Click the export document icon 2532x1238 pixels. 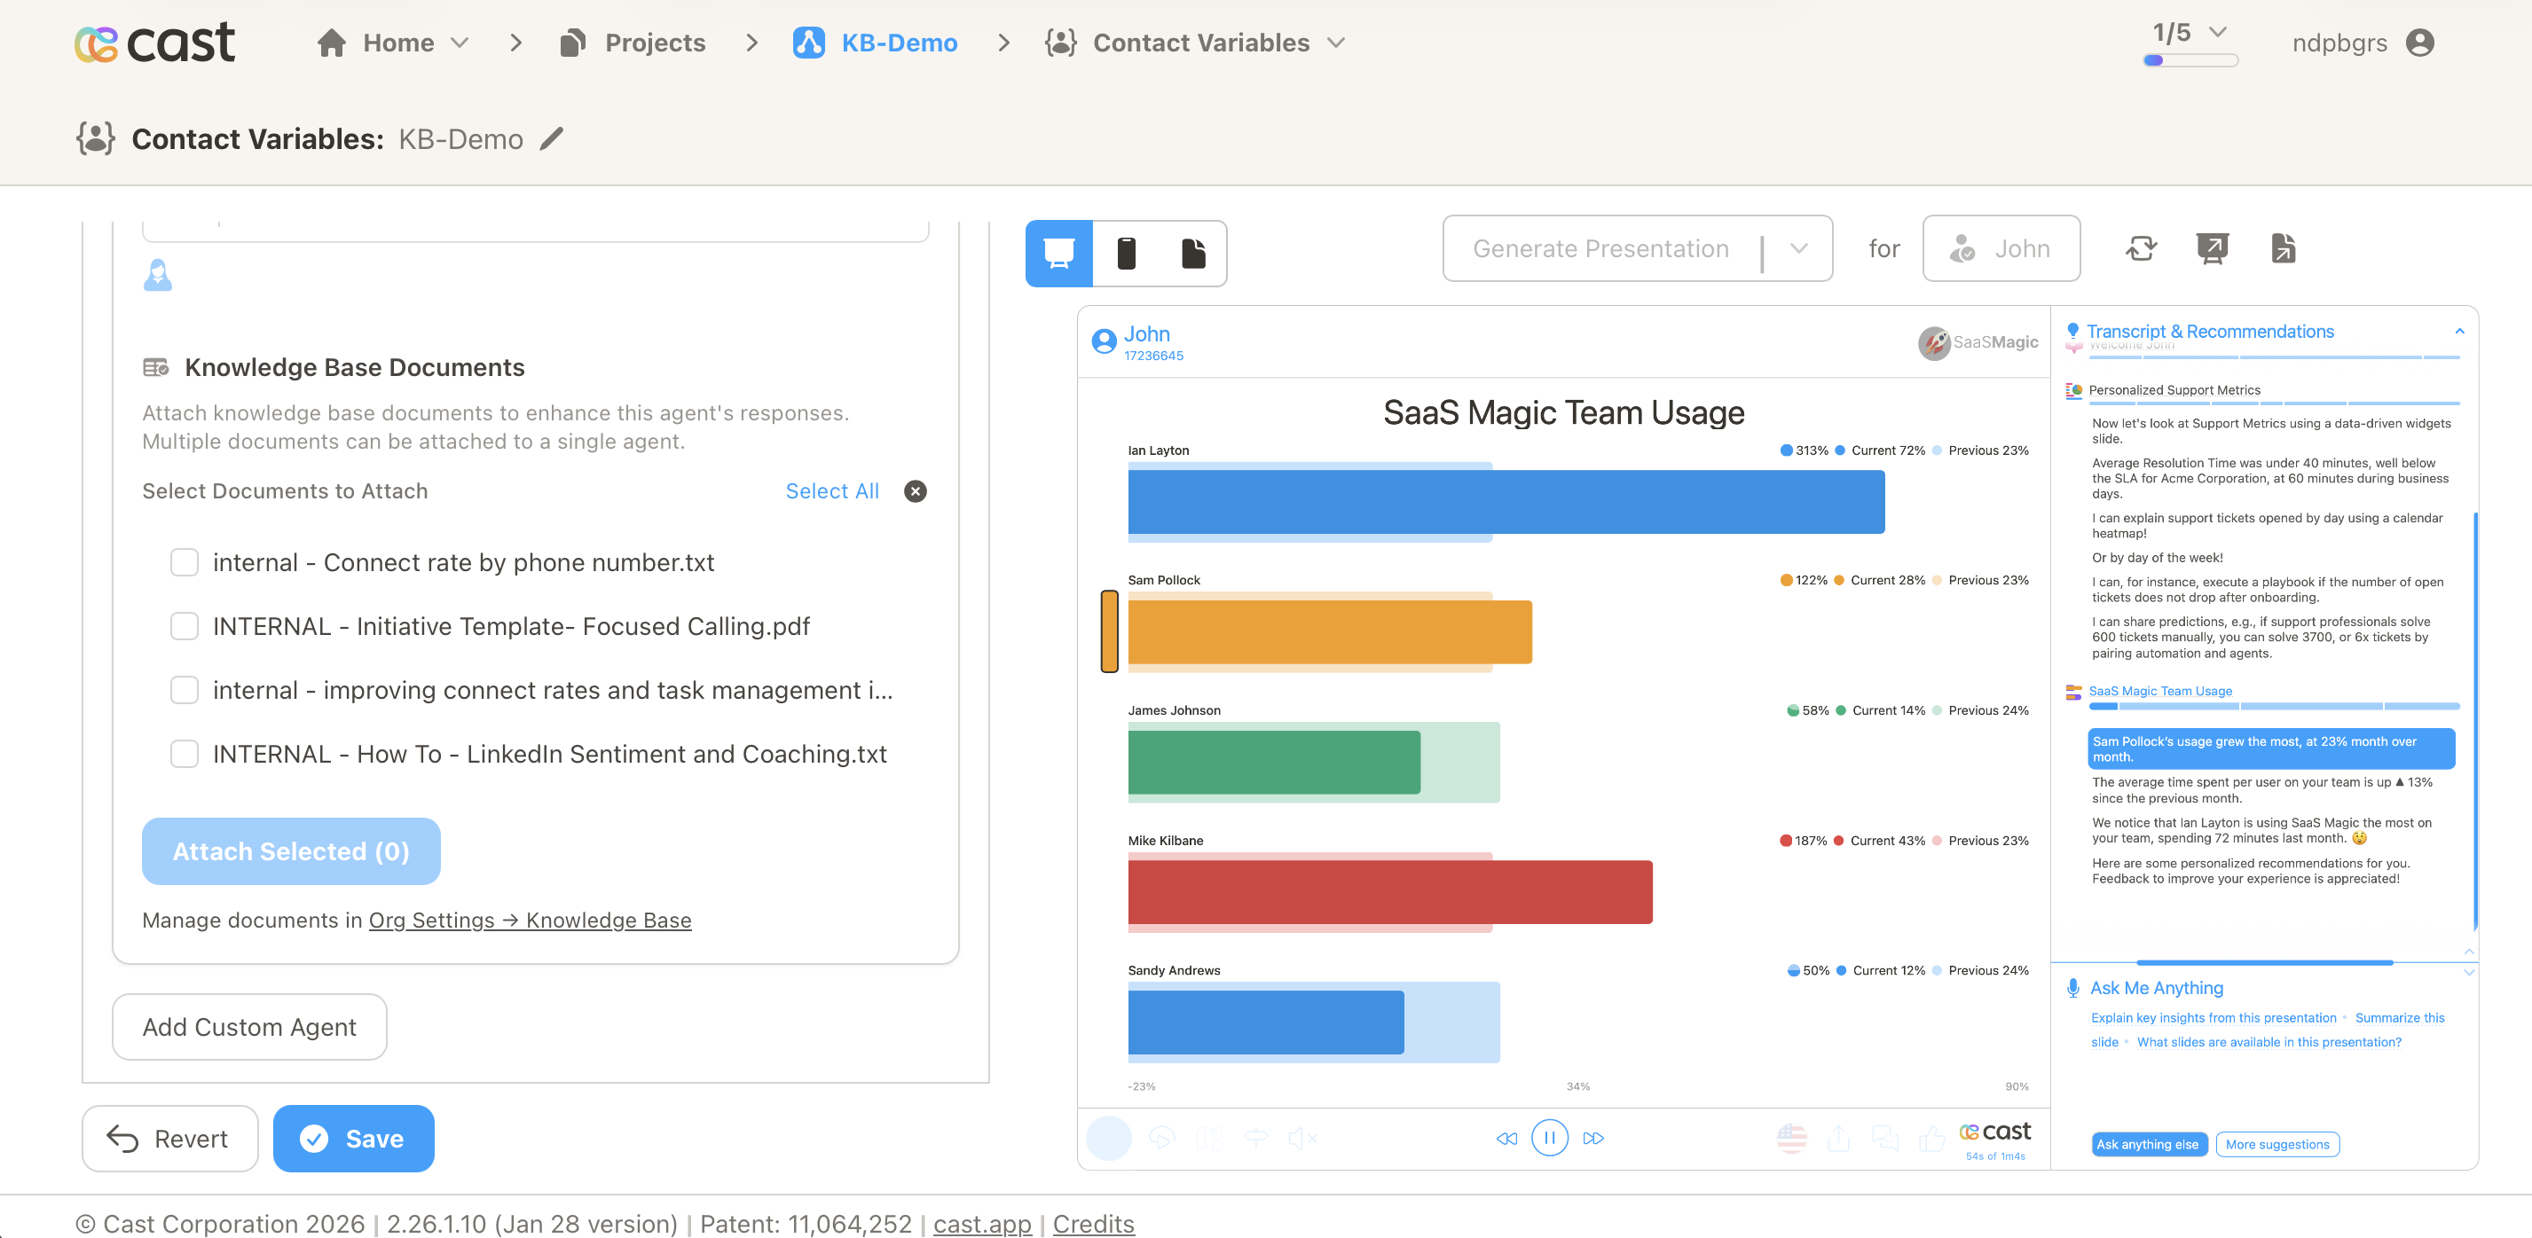point(2283,248)
